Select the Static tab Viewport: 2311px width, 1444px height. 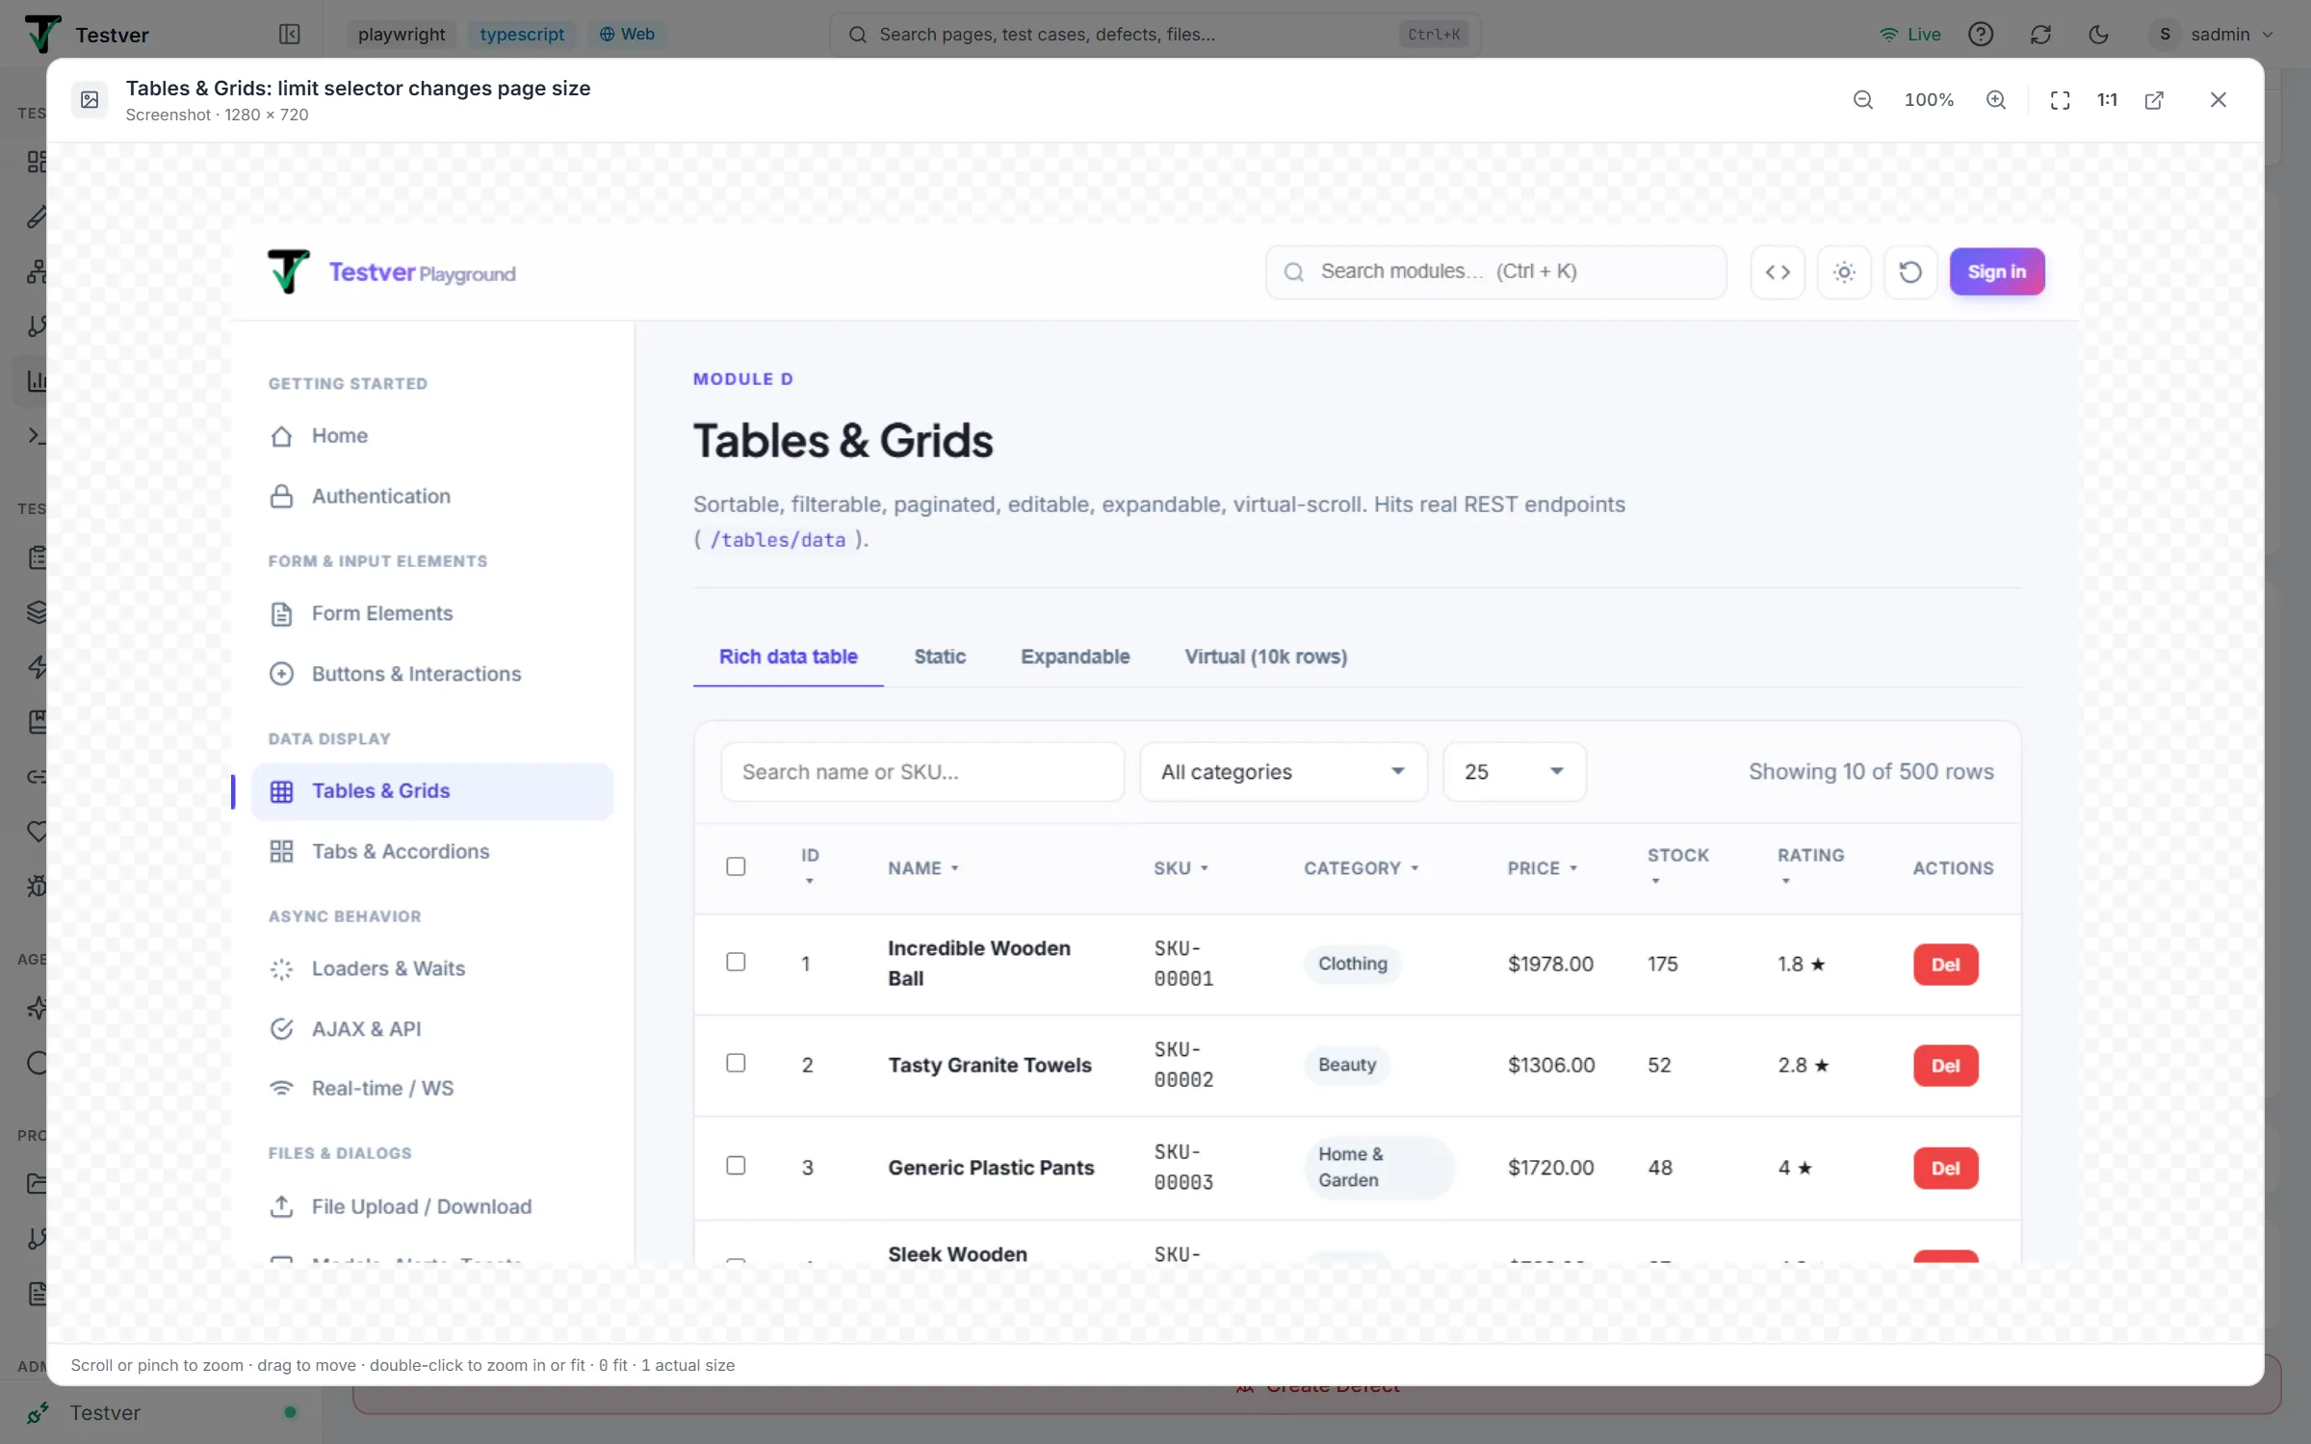pyautogui.click(x=939, y=658)
